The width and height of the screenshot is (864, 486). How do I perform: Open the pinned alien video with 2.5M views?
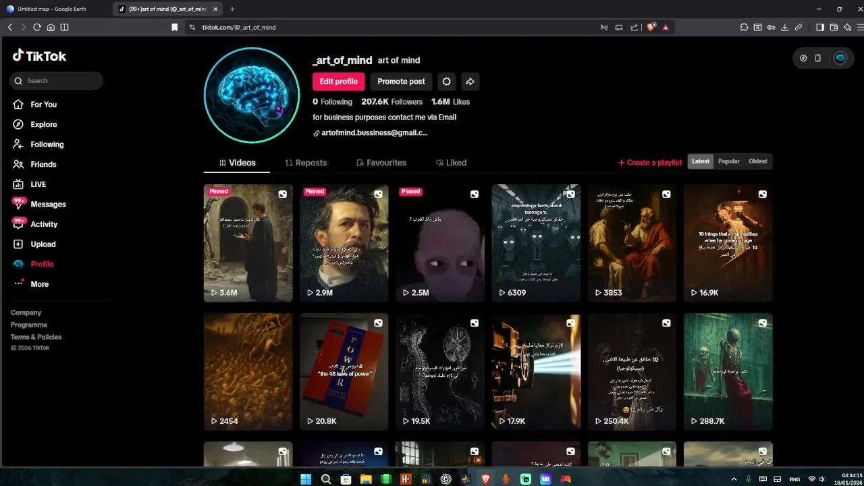pyautogui.click(x=440, y=243)
